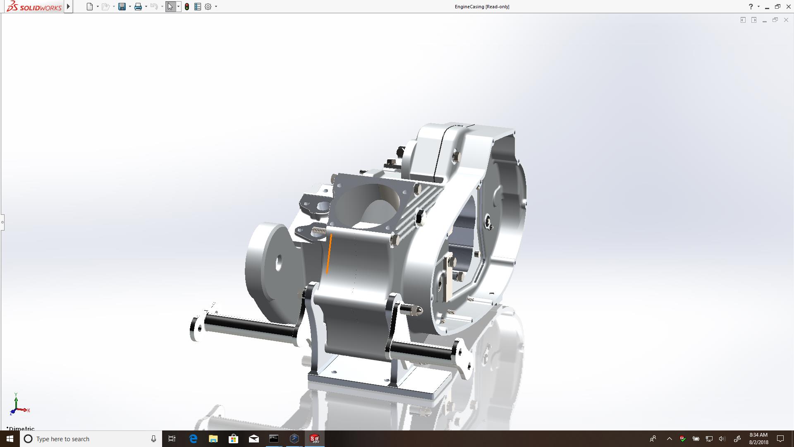Click the New document icon
The width and height of the screenshot is (794, 447).
[x=89, y=7]
